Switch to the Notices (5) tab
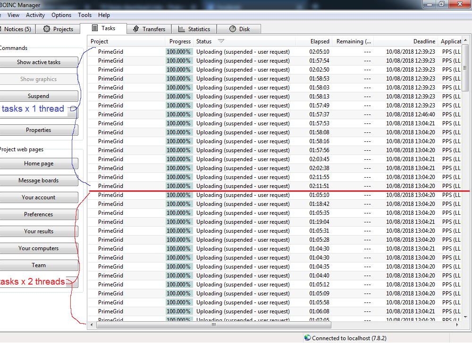The width and height of the screenshot is (472, 343). point(17,29)
